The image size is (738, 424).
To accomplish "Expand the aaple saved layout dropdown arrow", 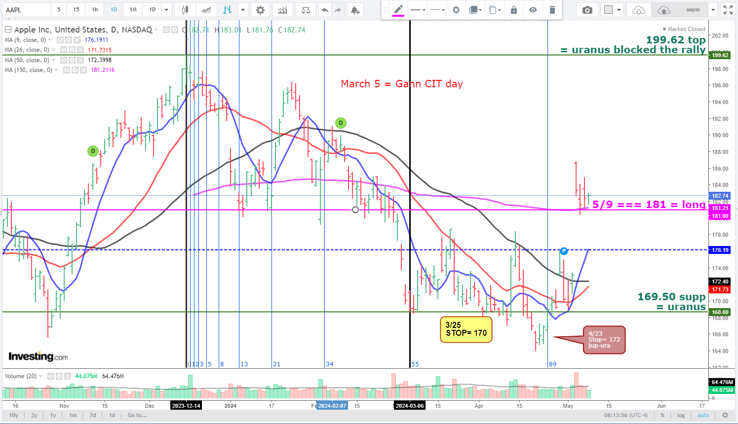I will (713, 10).
